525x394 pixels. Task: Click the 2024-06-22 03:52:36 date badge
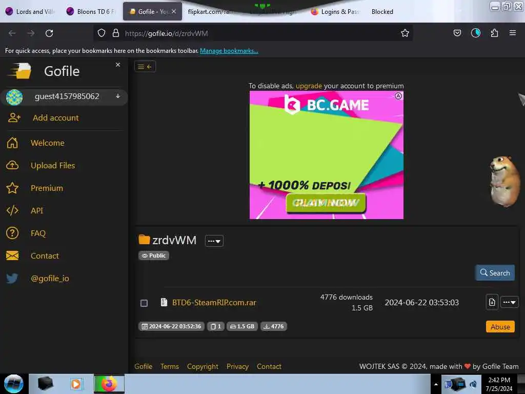point(171,326)
